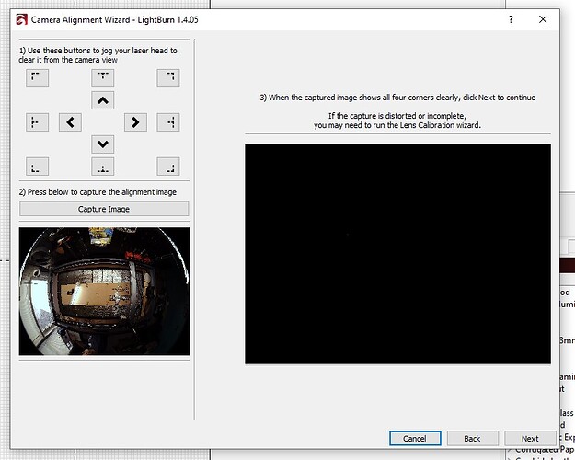Jog laser head to top-center edge
The image size is (575, 460).
coord(103,78)
